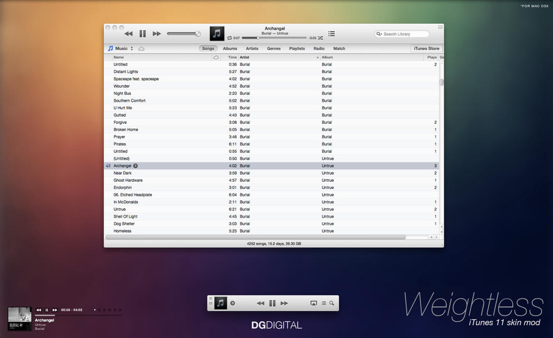Image resolution: width=553 pixels, height=338 pixels.
Task: Sort by the Time column header
Action: click(229, 58)
